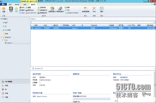Open the 启动虚拟机 recent job link
Image resolution: width=156 pixels, height=103 pixels.
coord(124,77)
